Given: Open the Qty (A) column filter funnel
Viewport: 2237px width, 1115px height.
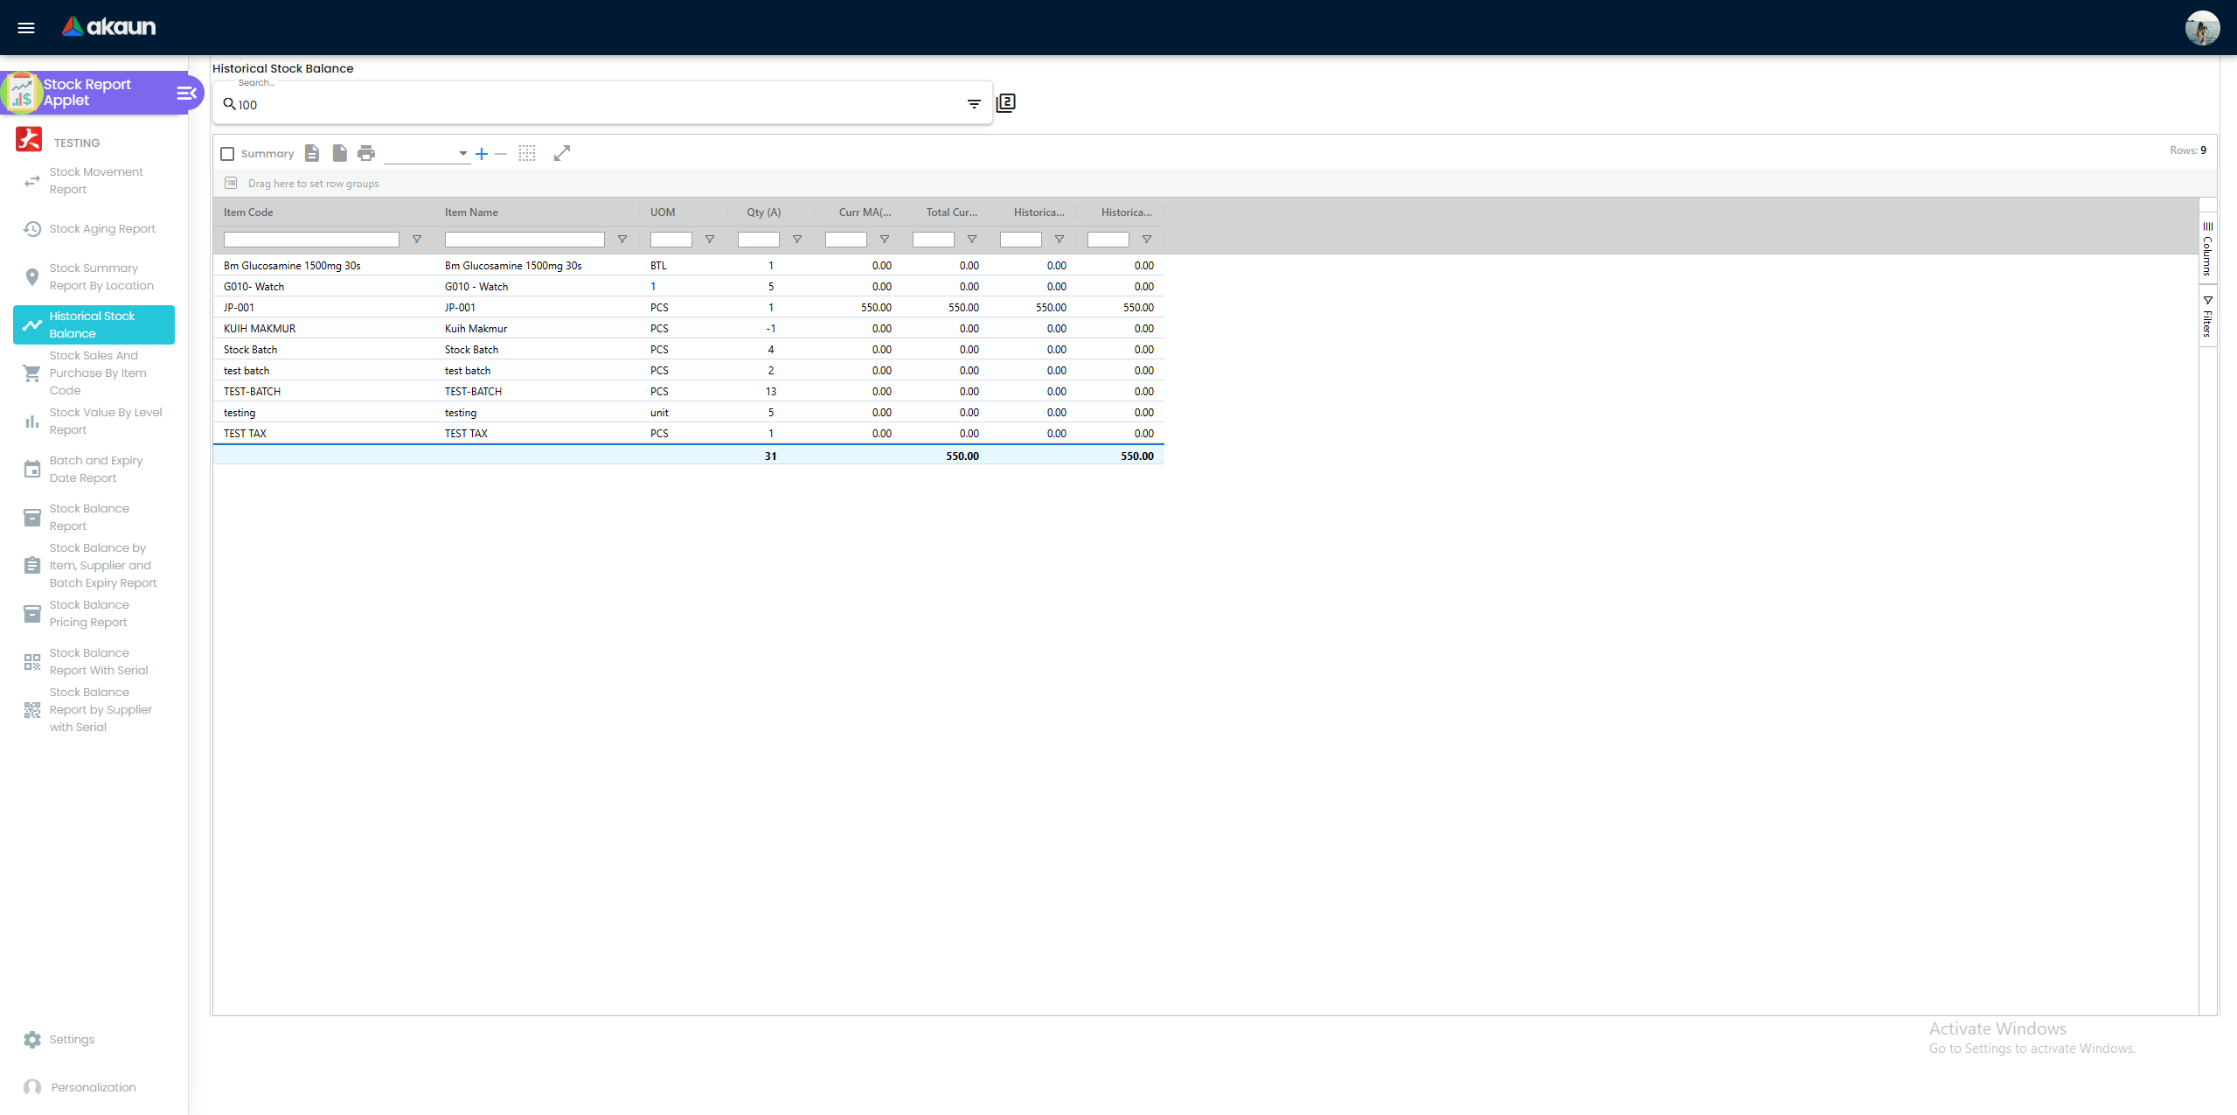Looking at the screenshot, I should (797, 240).
